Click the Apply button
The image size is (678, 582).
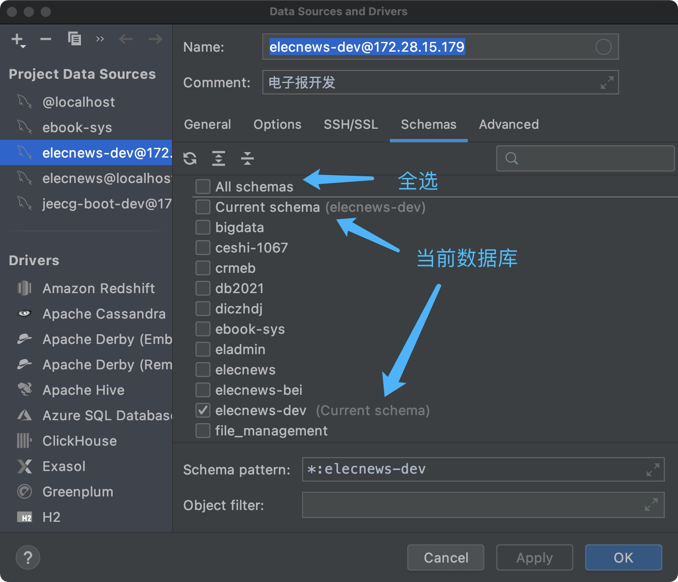point(535,557)
